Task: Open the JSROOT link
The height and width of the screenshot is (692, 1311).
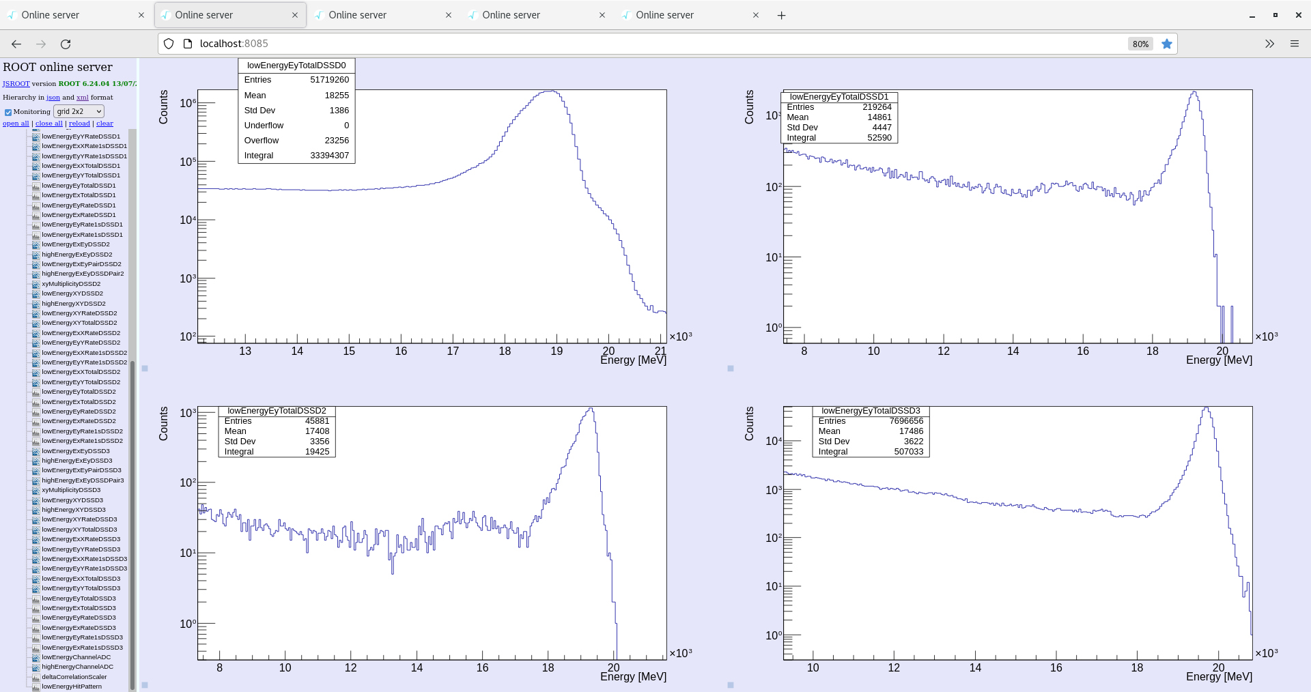Action: click(16, 83)
